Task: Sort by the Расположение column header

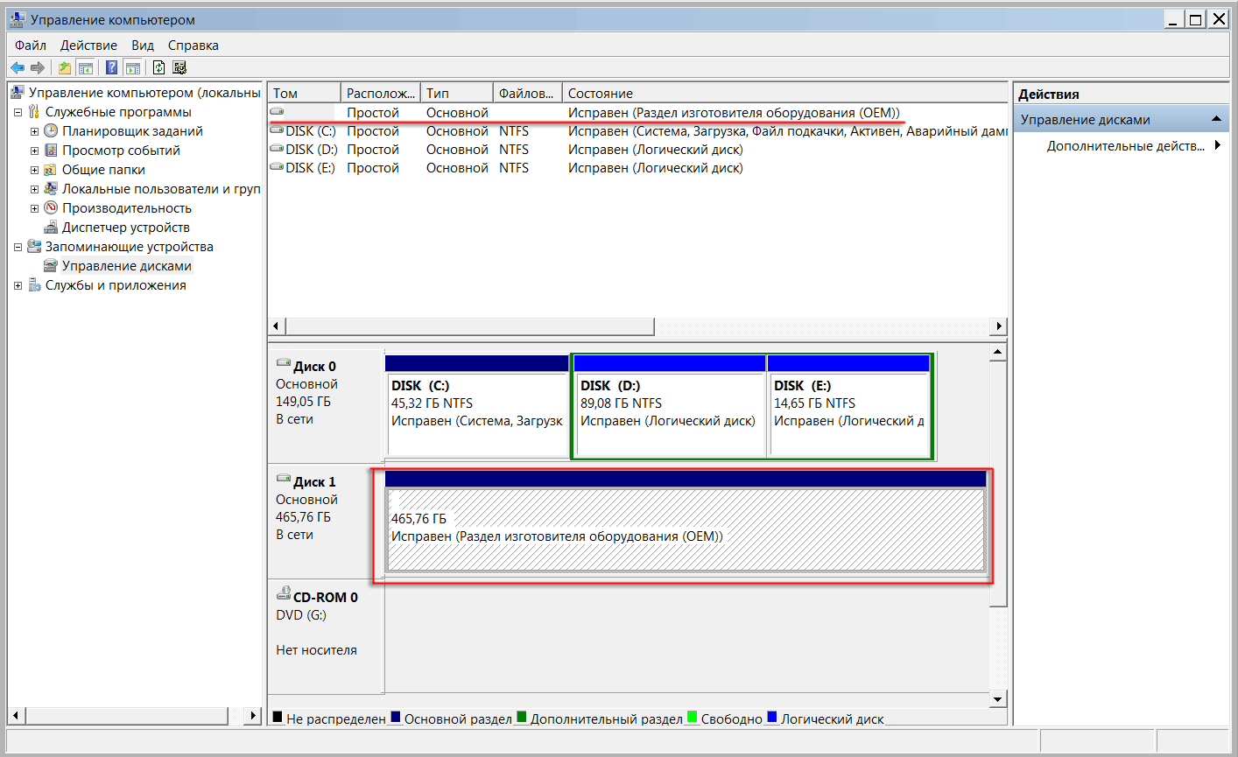Action: tap(380, 93)
